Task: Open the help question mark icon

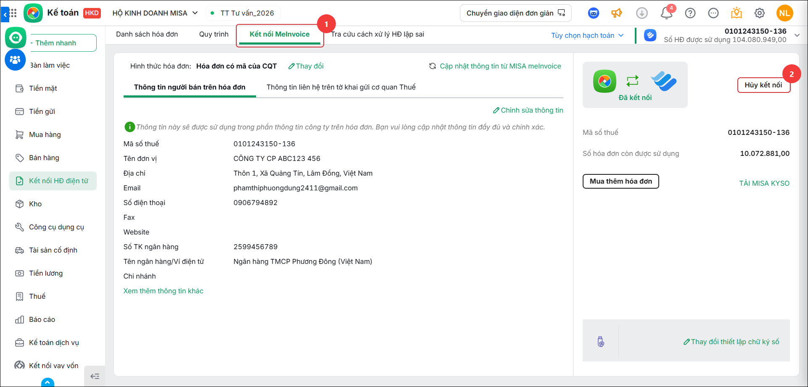Action: pos(690,13)
